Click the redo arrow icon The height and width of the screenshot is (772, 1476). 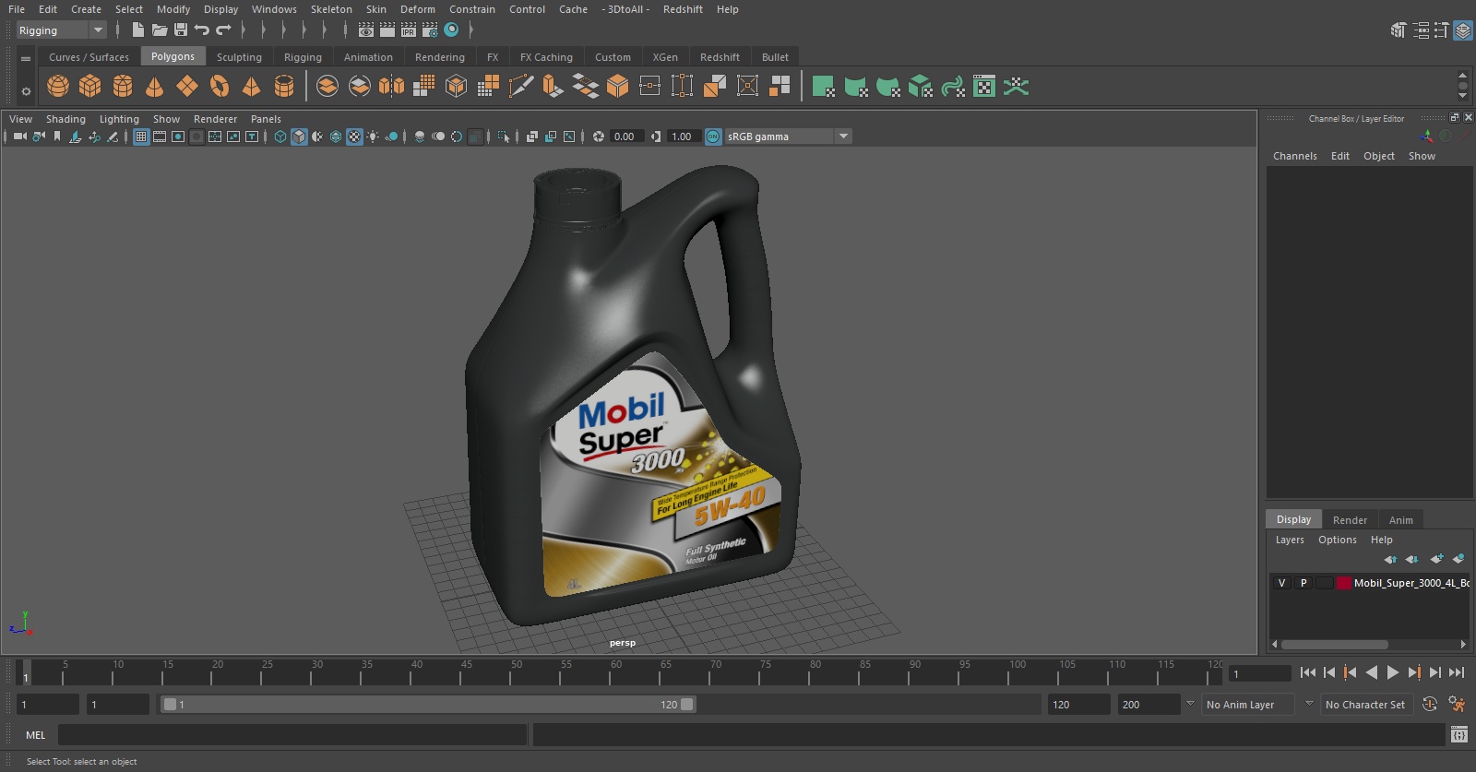pos(223,30)
